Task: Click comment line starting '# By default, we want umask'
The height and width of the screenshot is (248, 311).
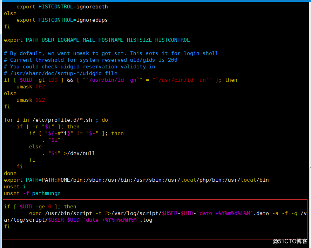Action: click(x=111, y=53)
